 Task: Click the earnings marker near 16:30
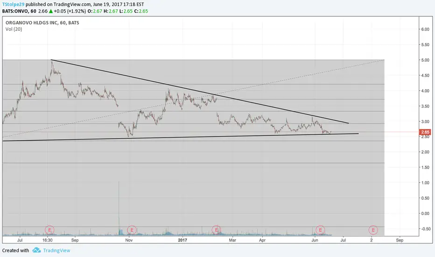coord(49,230)
